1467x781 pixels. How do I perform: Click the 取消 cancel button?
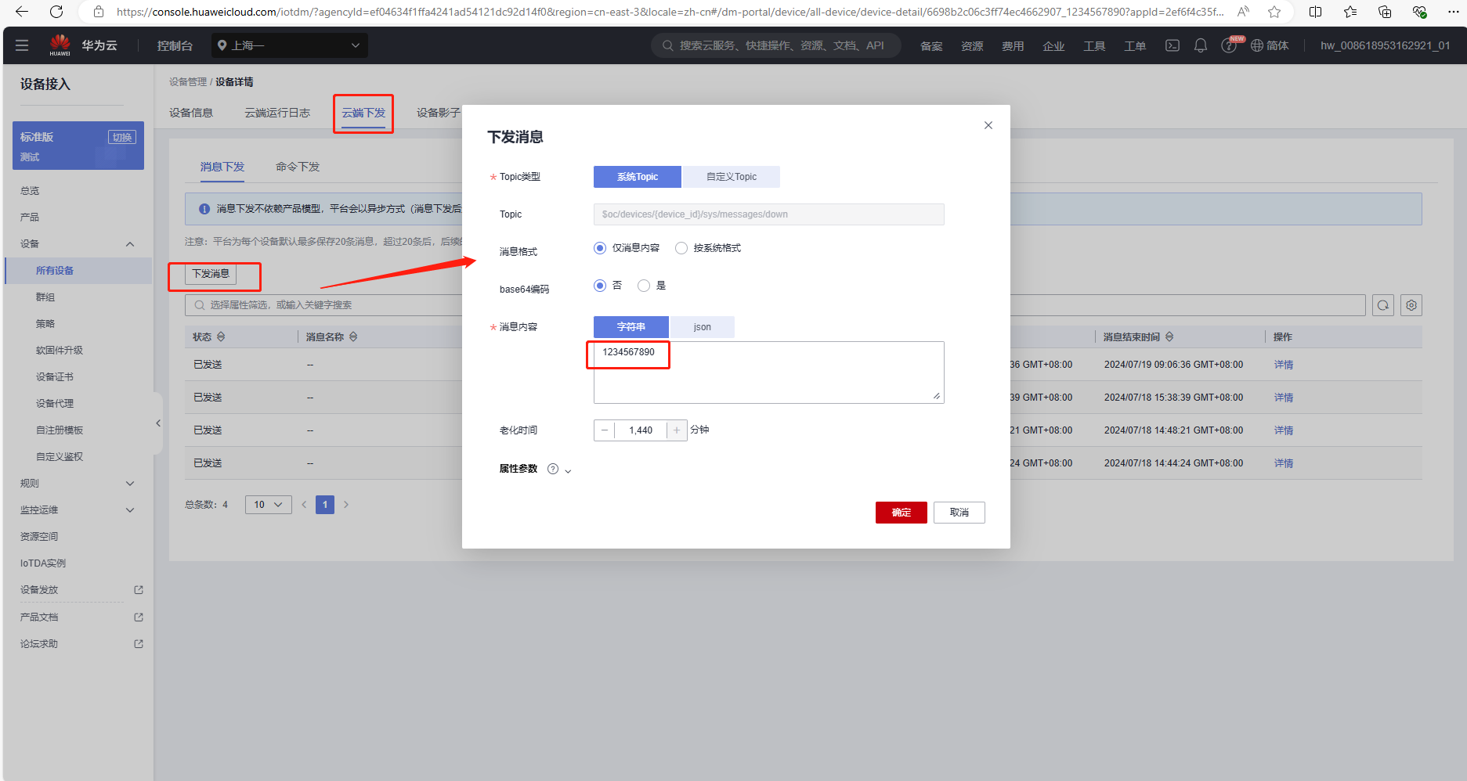tap(959, 513)
